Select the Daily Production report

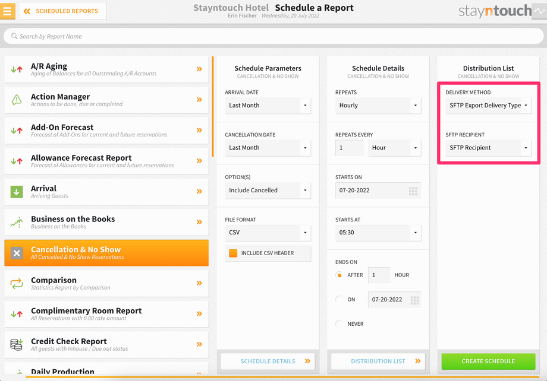(x=106, y=369)
